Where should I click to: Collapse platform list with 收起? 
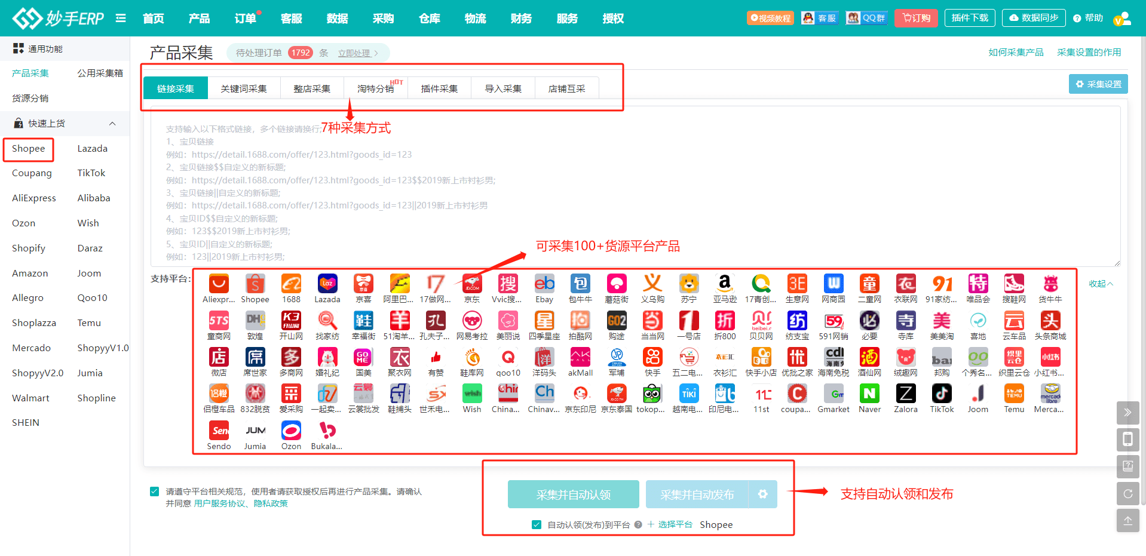(x=1101, y=284)
